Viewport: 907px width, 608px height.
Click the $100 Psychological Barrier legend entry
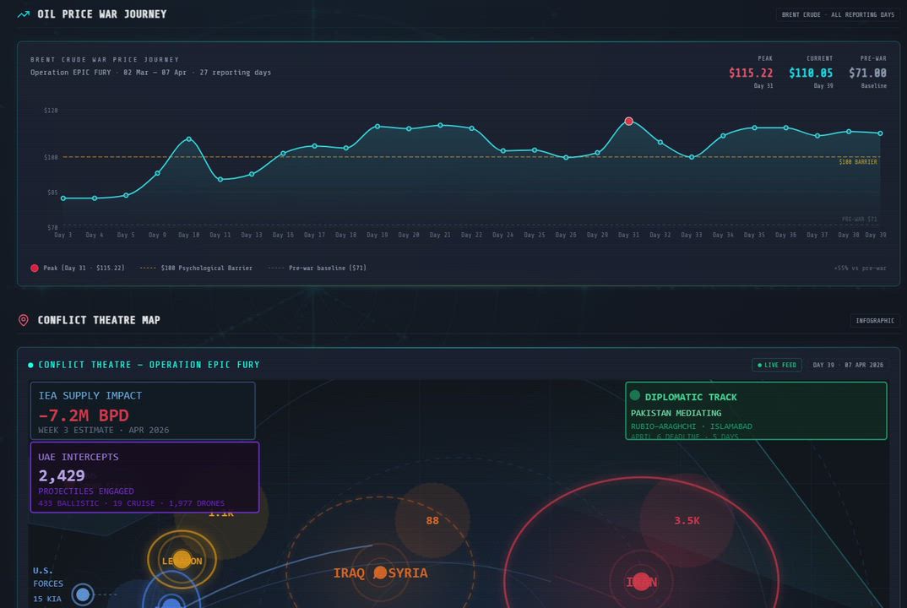pyautogui.click(x=196, y=268)
